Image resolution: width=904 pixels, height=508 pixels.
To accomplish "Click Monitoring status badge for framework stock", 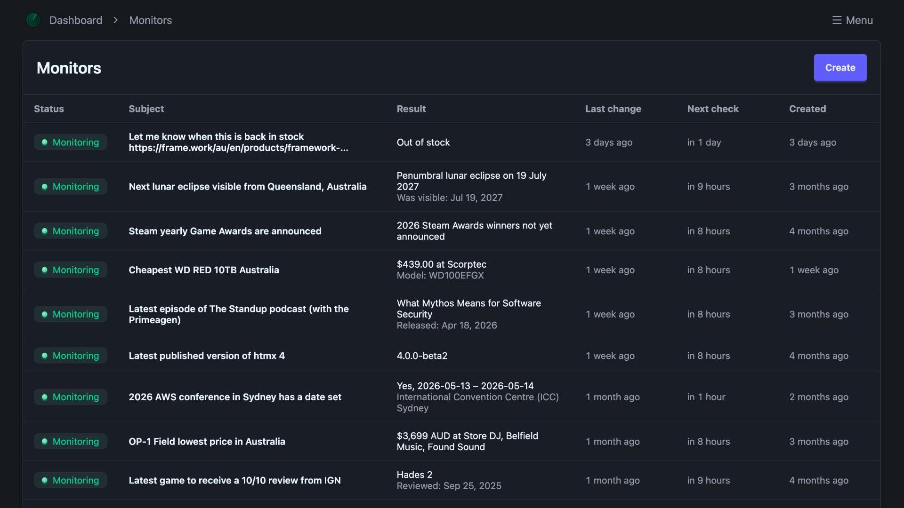I will click(71, 142).
